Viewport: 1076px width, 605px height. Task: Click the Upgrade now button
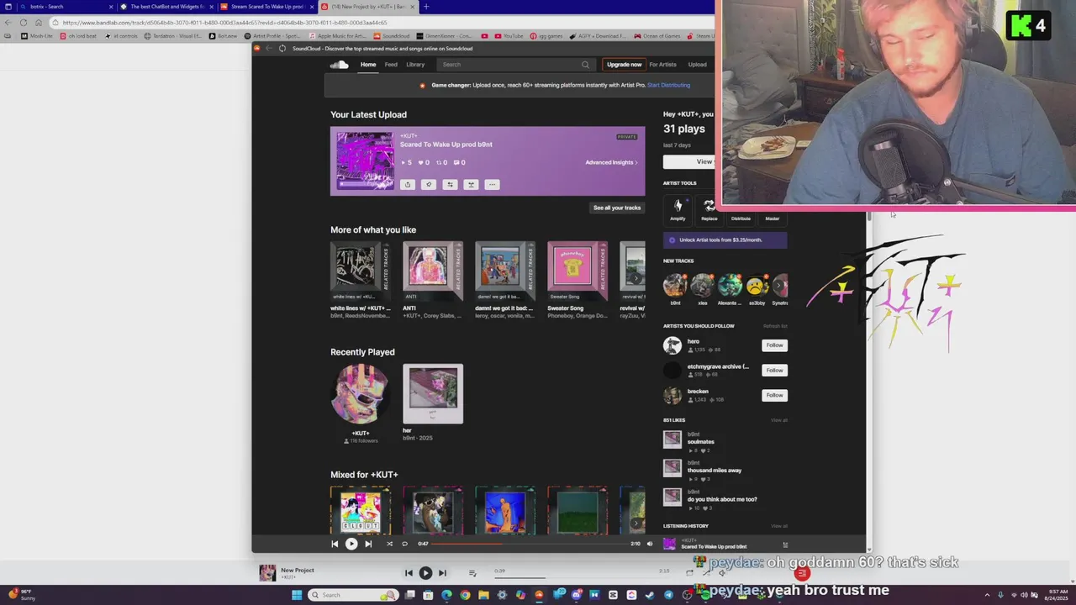click(x=625, y=65)
